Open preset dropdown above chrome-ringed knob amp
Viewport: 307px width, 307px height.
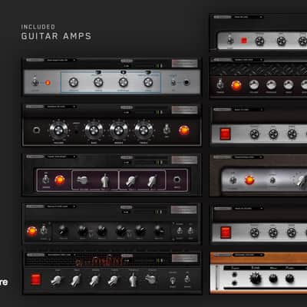[61, 107]
